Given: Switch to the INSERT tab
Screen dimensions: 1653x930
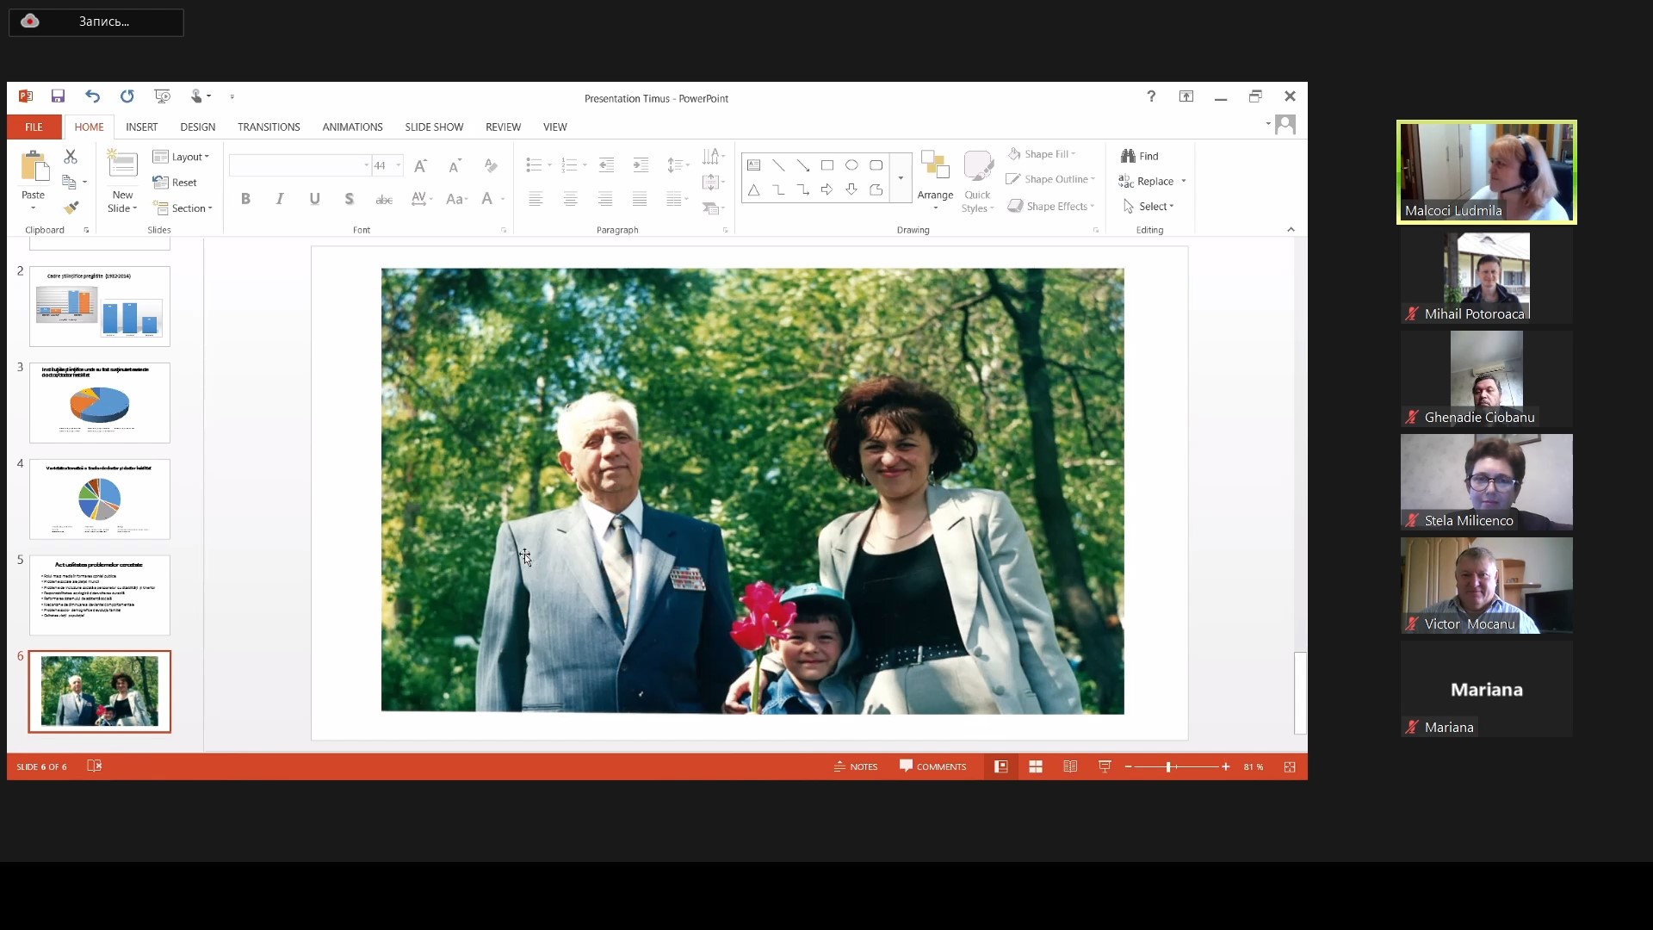Looking at the screenshot, I should tap(142, 127).
